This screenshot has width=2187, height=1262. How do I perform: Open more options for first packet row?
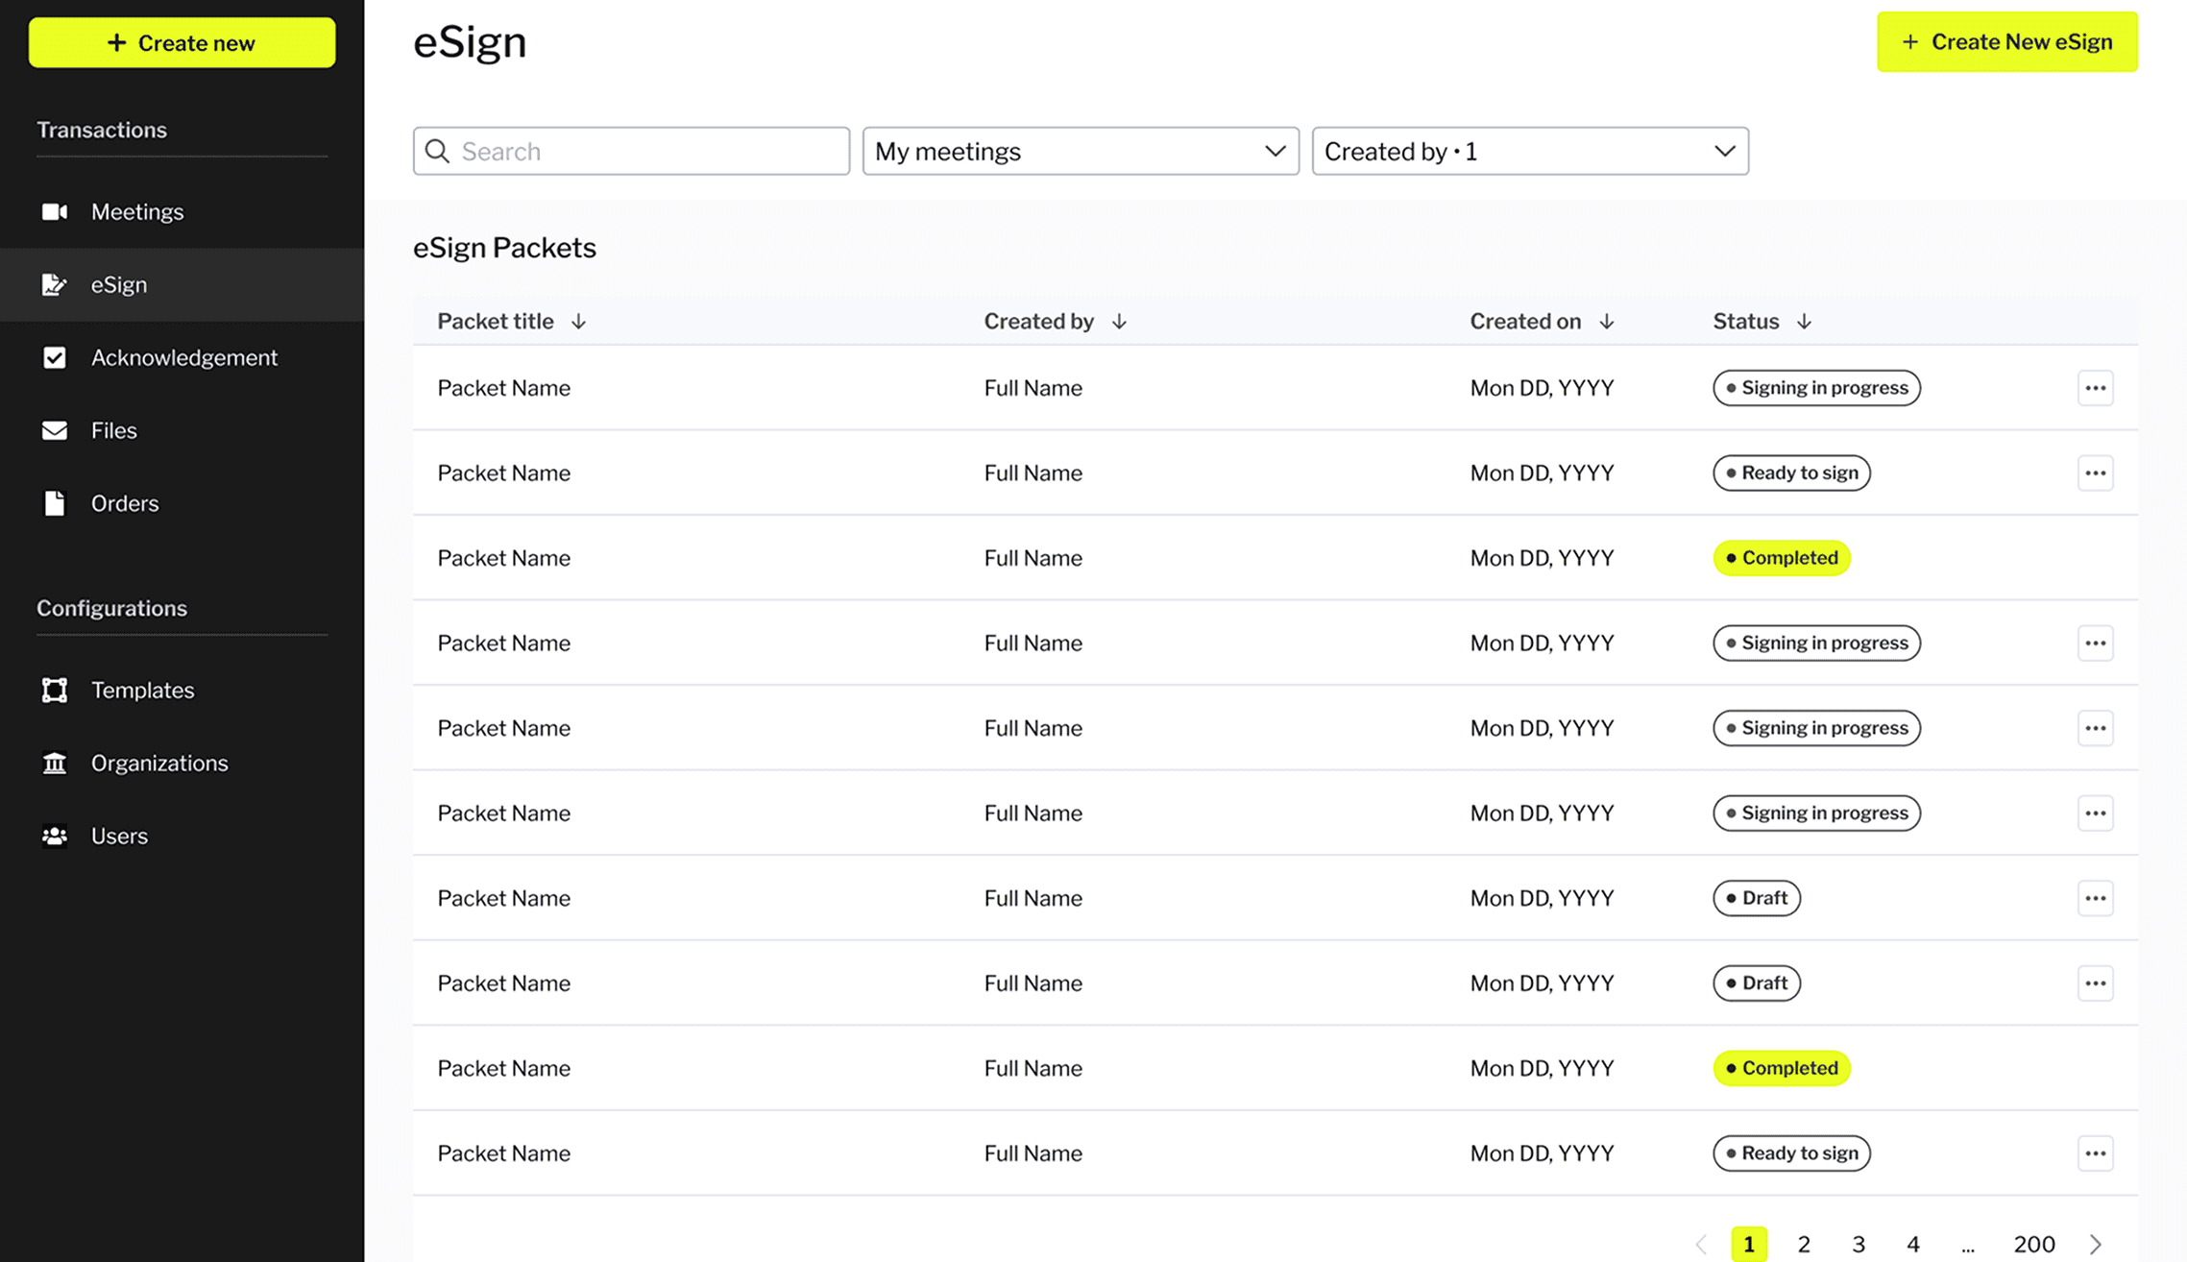point(2095,388)
